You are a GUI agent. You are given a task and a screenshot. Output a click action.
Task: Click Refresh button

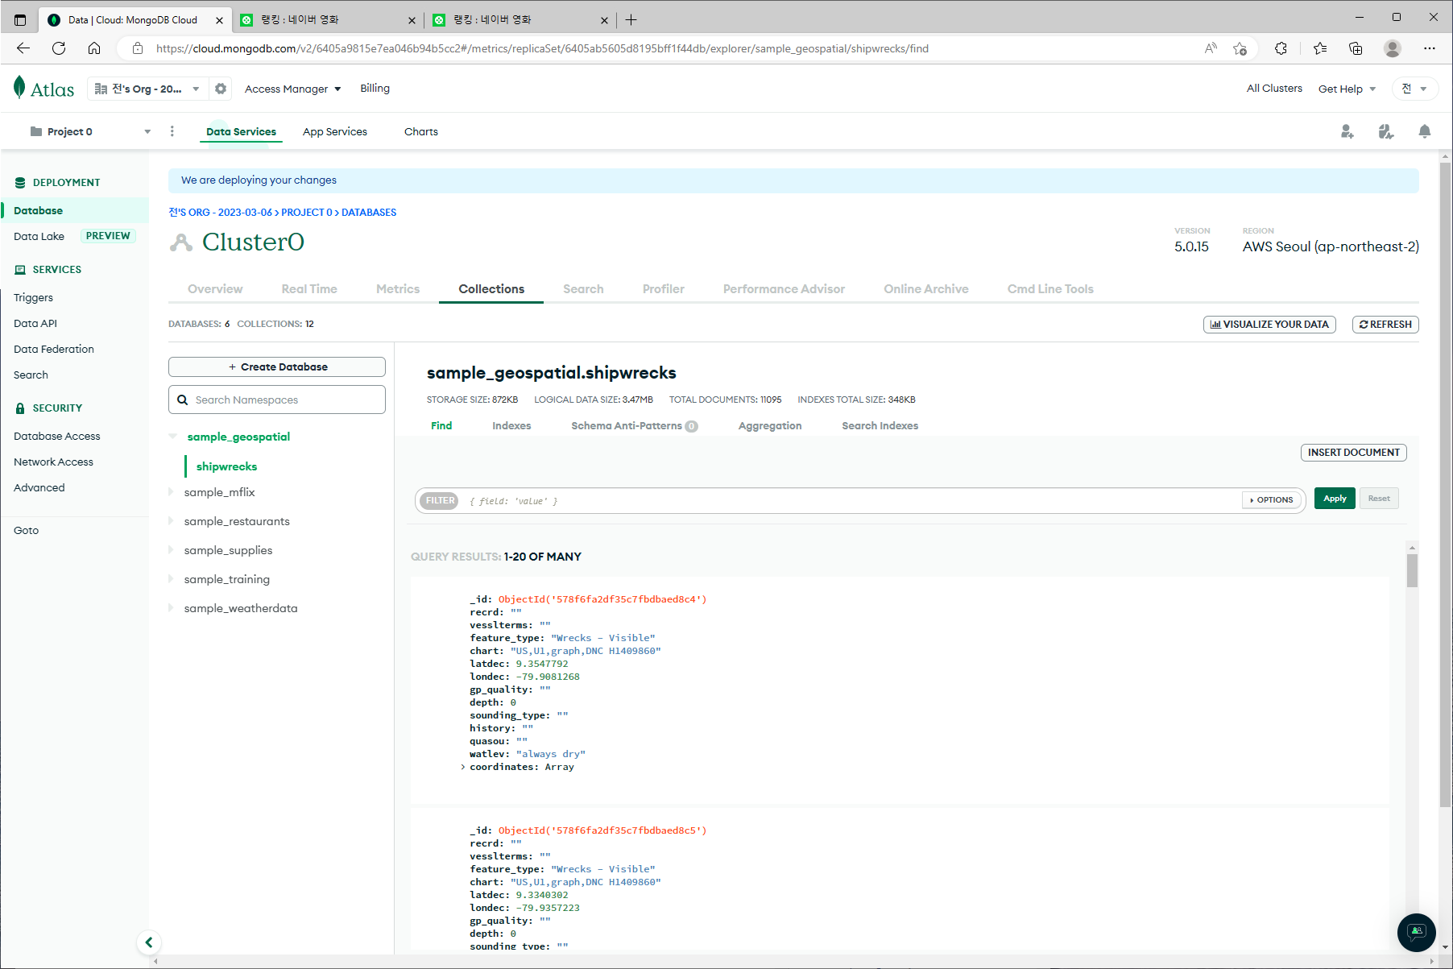[1385, 325]
